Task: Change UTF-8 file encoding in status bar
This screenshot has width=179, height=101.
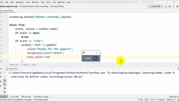Action: pos(153,100)
